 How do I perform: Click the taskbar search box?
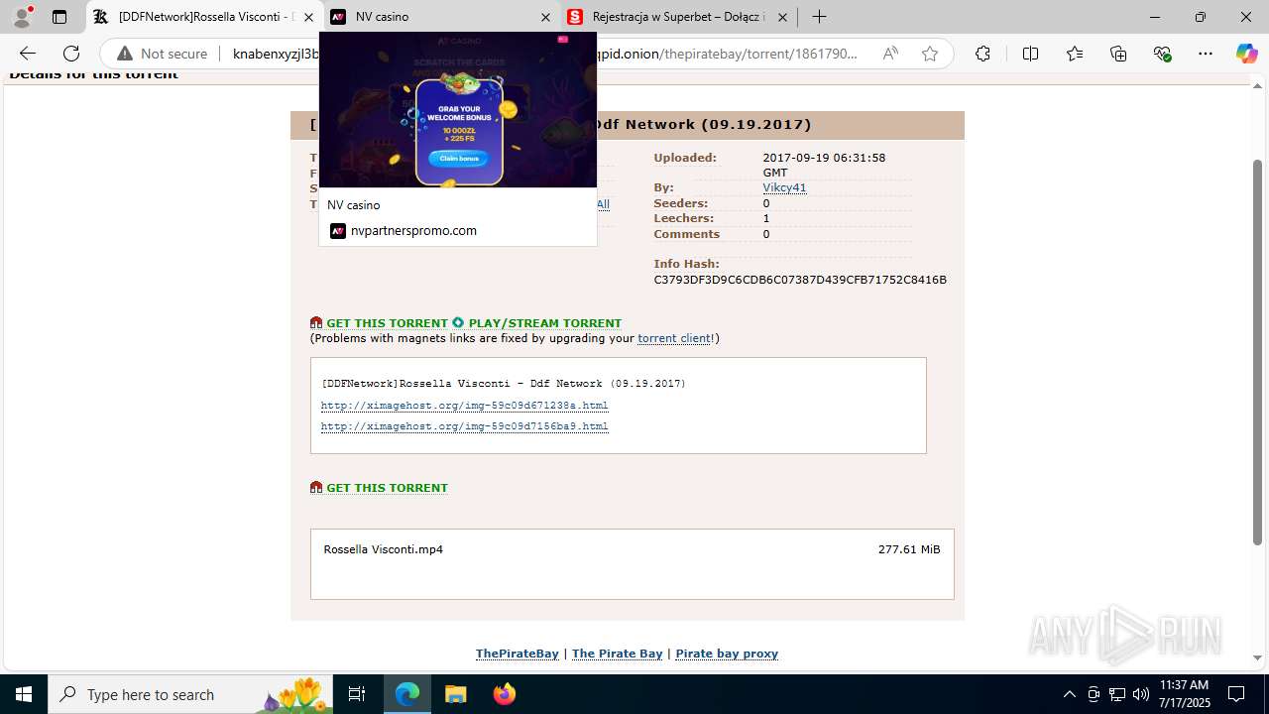pyautogui.click(x=190, y=694)
